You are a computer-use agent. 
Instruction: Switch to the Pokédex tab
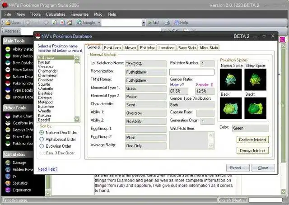(147, 48)
